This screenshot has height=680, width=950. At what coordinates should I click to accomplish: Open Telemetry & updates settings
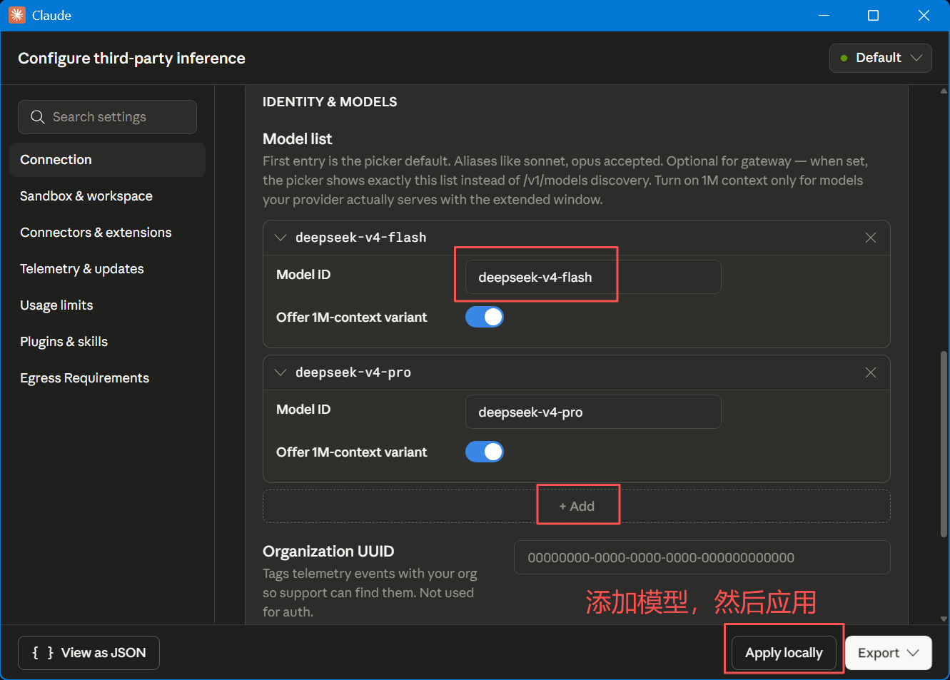click(107, 269)
